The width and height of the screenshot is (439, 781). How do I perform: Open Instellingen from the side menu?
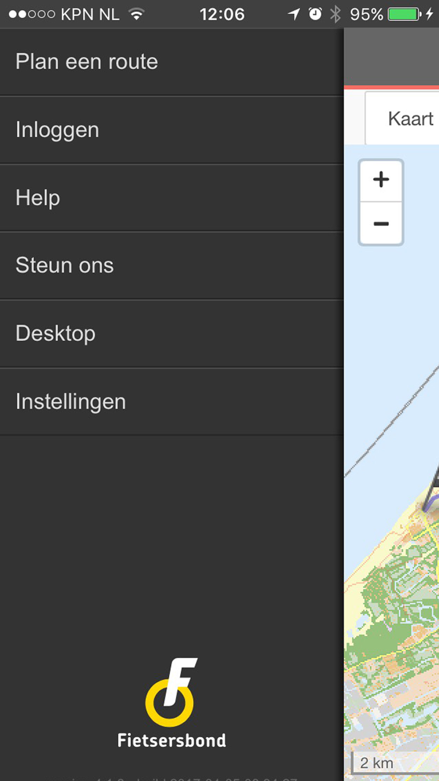[x=71, y=402]
